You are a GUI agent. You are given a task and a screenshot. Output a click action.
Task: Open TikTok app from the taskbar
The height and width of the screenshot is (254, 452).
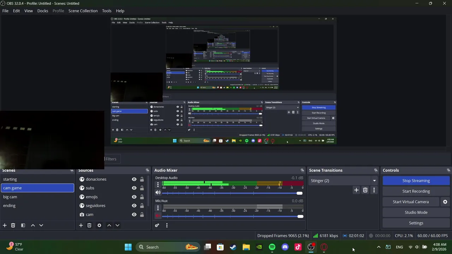pyautogui.click(x=298, y=247)
